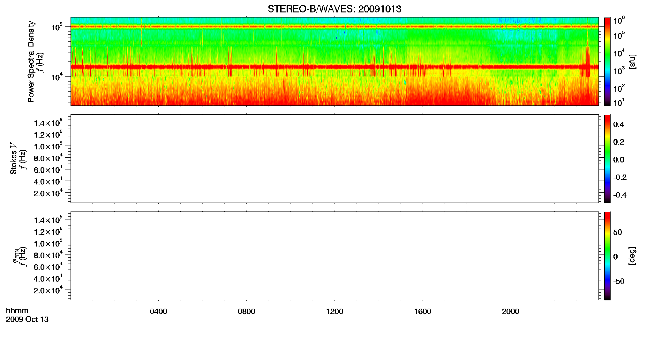Click the Power Spectral Density color bar
Image resolution: width=669 pixels, height=344 pixels.
607,61
